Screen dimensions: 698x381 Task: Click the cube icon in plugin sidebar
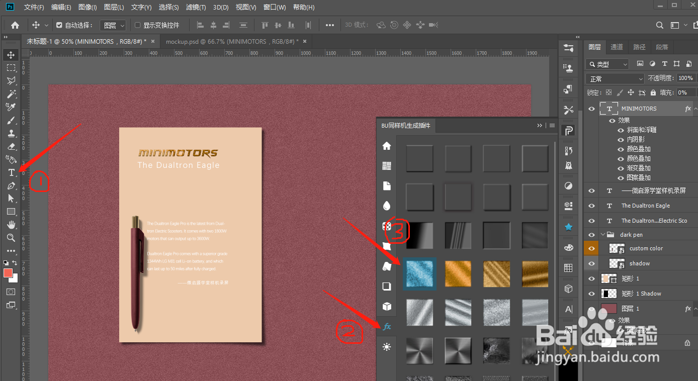click(387, 307)
